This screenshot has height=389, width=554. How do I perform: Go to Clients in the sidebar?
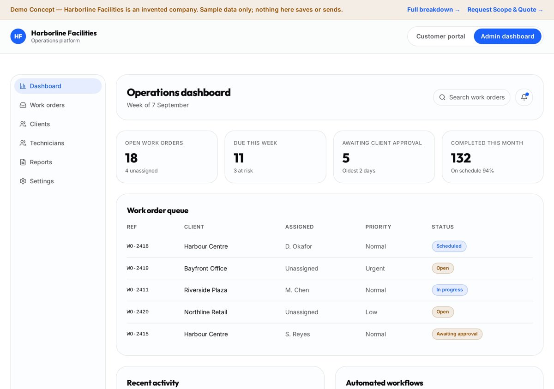click(58, 124)
